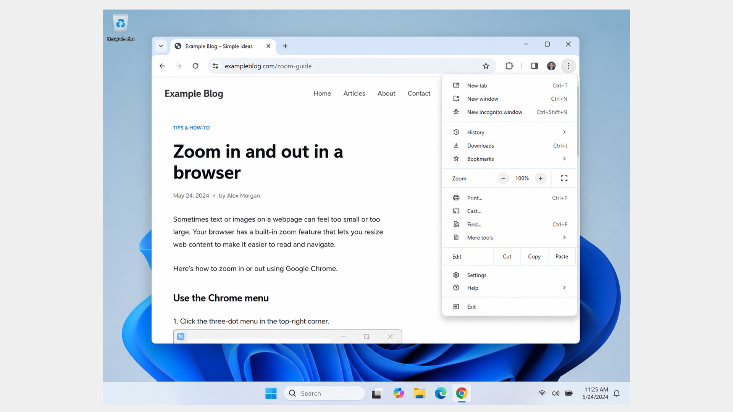This screenshot has height=412, width=733.
Task: Open volume speaker tray icon
Action: point(555,393)
